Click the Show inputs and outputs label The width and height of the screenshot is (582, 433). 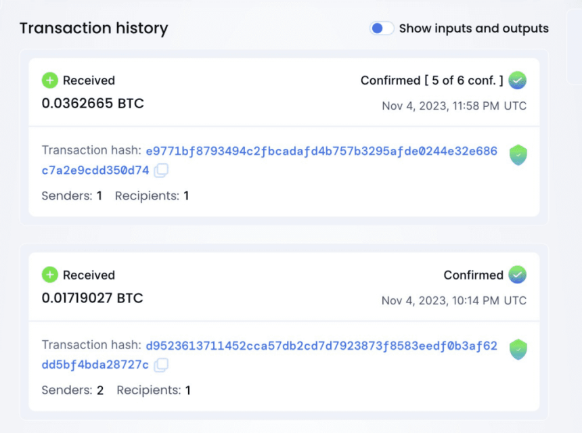[474, 28]
